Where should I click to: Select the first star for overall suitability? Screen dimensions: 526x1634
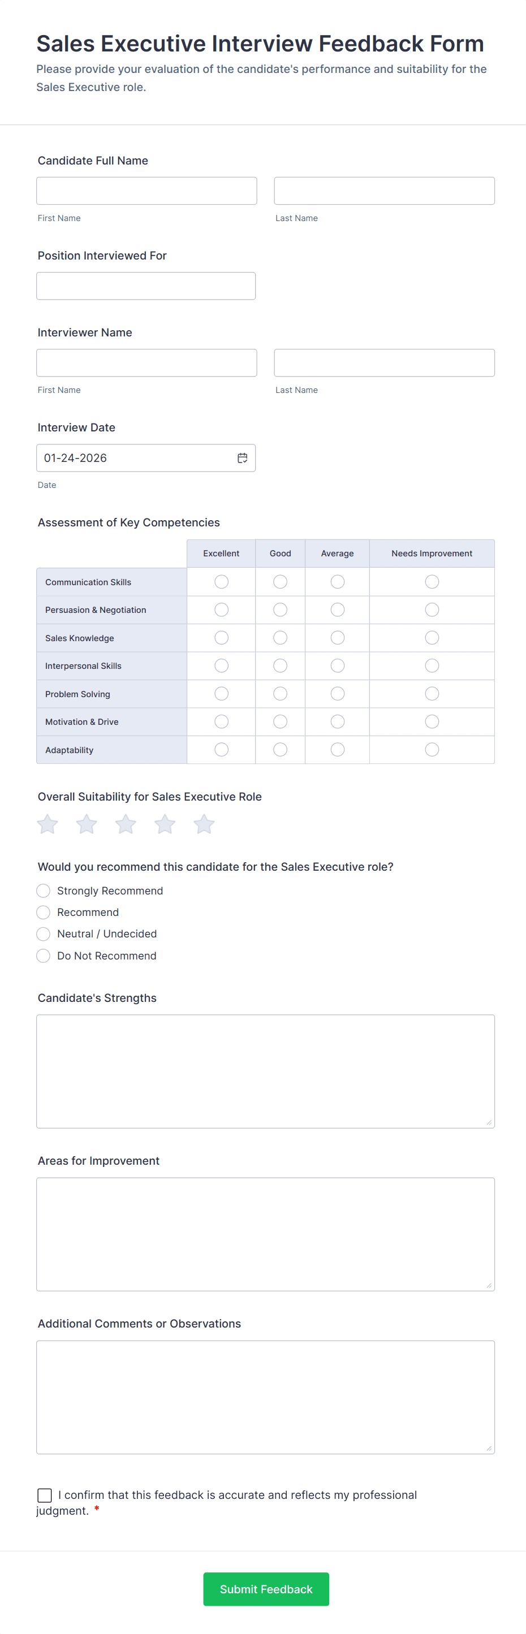coord(47,824)
